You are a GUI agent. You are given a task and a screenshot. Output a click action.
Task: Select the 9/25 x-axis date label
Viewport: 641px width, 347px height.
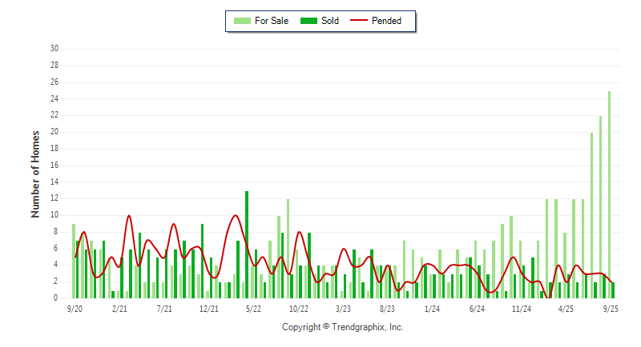pos(611,308)
